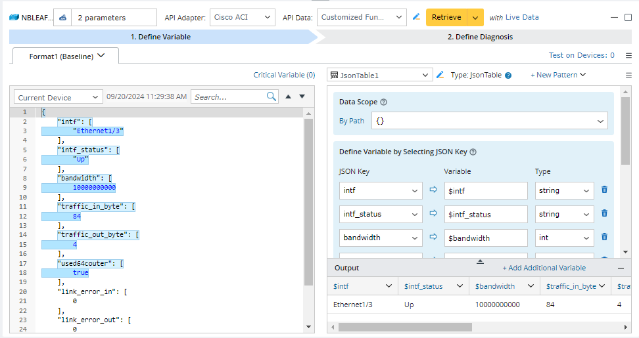Screen dimensions: 639x338
Task: Open Data Scope help icon
Action: pos(384,102)
